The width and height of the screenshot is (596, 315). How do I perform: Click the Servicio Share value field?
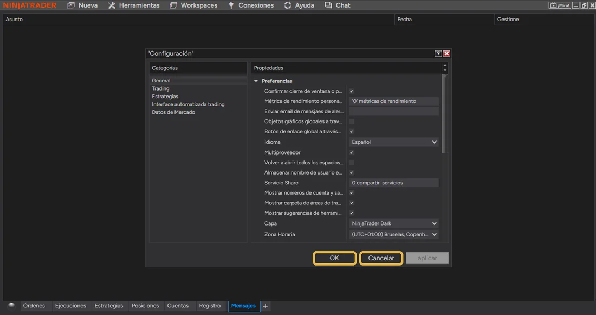click(x=394, y=183)
